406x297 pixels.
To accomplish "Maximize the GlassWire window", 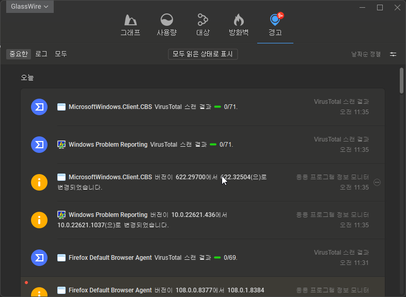I will click(380, 8).
